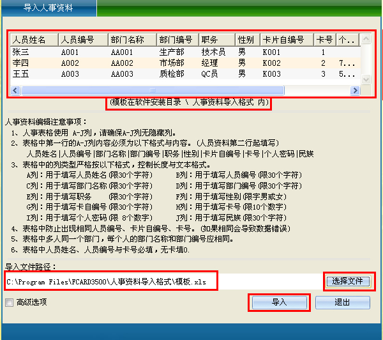The height and width of the screenshot is (340, 383).
Task: Click the 导入 button
Action: click(x=279, y=302)
